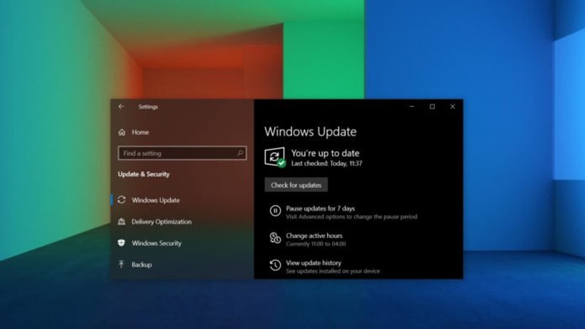Go to the Backup settings
Image resolution: width=585 pixels, height=329 pixels.
pyautogui.click(x=142, y=265)
